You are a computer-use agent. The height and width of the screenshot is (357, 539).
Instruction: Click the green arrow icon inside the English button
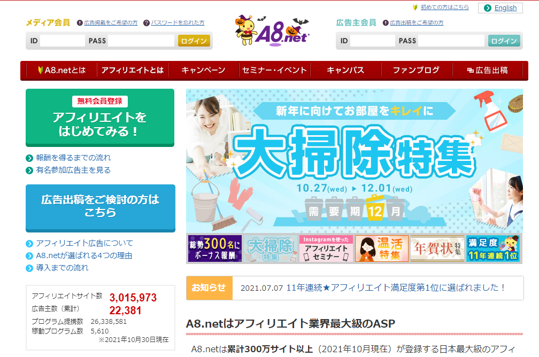point(488,8)
